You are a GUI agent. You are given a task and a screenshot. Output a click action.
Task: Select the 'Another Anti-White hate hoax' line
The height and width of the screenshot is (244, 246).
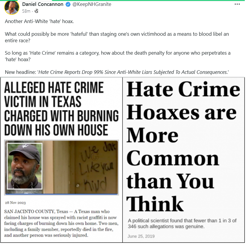pyautogui.click(x=39, y=21)
